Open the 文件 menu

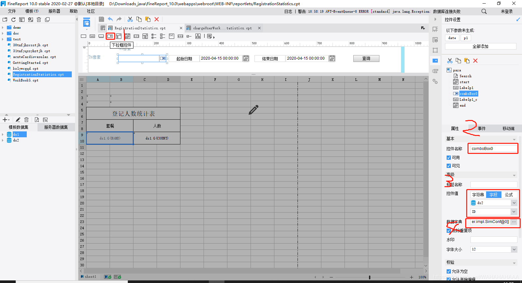click(x=12, y=11)
